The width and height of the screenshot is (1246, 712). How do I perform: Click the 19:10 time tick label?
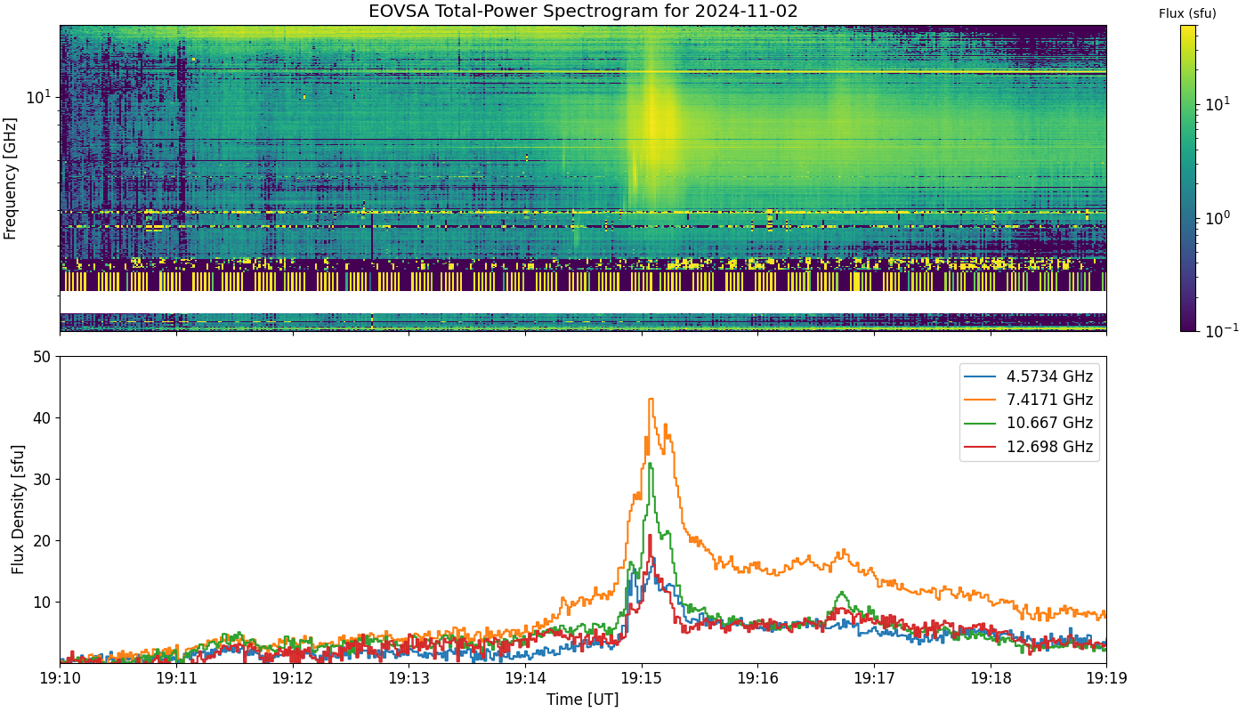60,678
